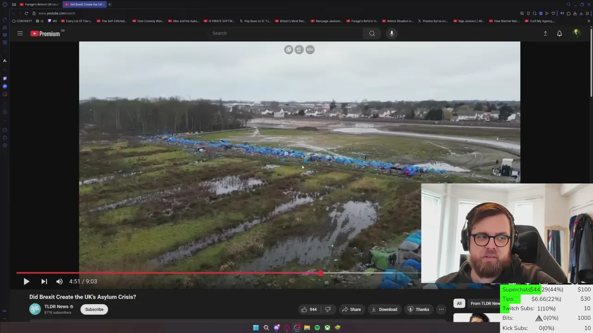Open the Xbox app from taskbar
593x333 pixels.
click(327, 327)
